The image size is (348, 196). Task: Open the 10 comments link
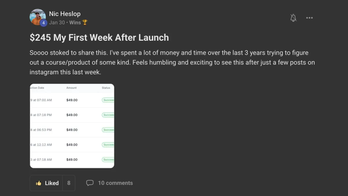pyautogui.click(x=115, y=183)
